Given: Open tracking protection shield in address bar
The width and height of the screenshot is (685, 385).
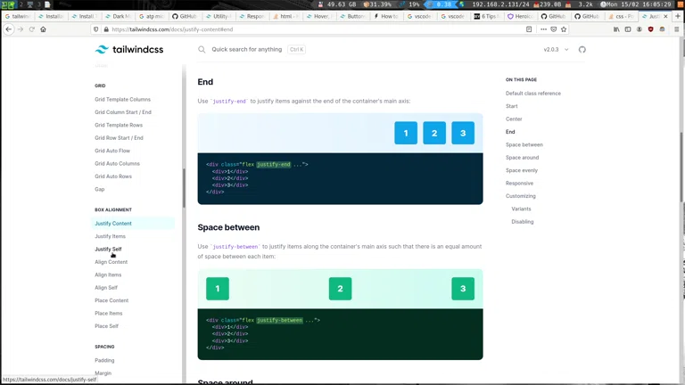Looking at the screenshot, I should coord(96,29).
